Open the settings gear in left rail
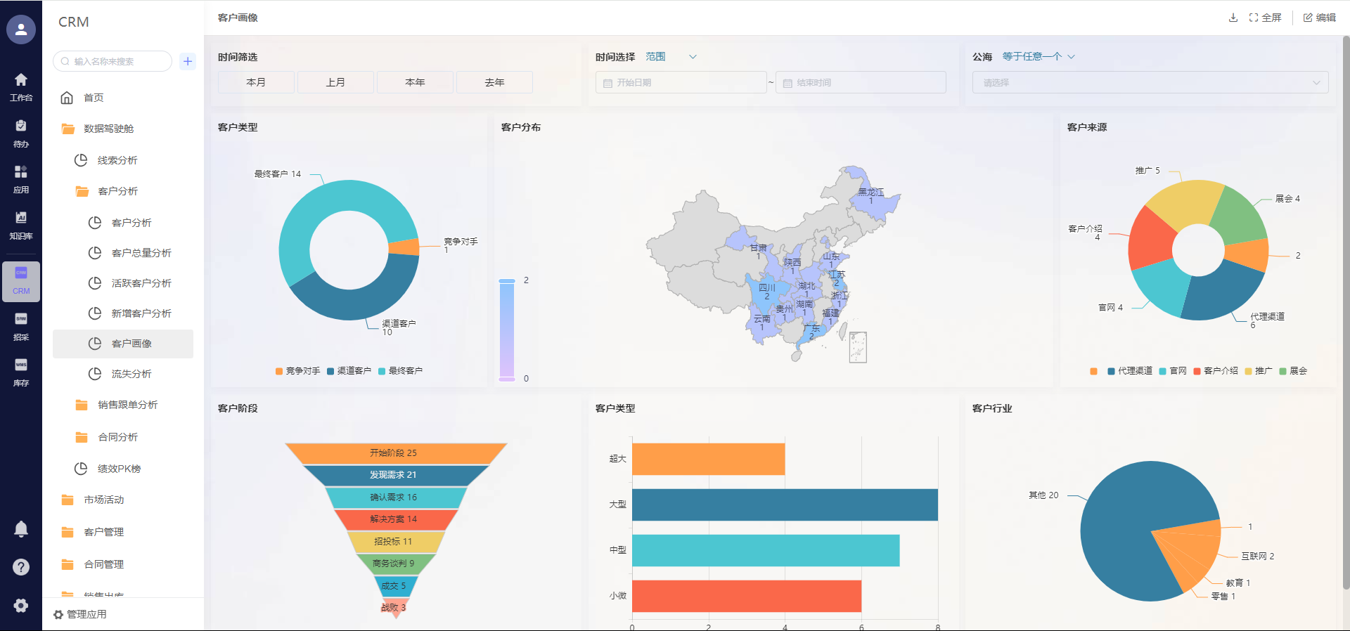The width and height of the screenshot is (1350, 631). (21, 605)
